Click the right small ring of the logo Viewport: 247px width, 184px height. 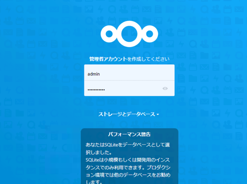pos(149,34)
